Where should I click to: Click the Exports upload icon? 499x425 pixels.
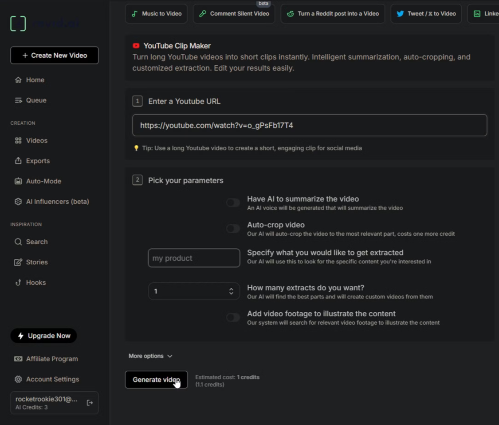[x=18, y=161]
